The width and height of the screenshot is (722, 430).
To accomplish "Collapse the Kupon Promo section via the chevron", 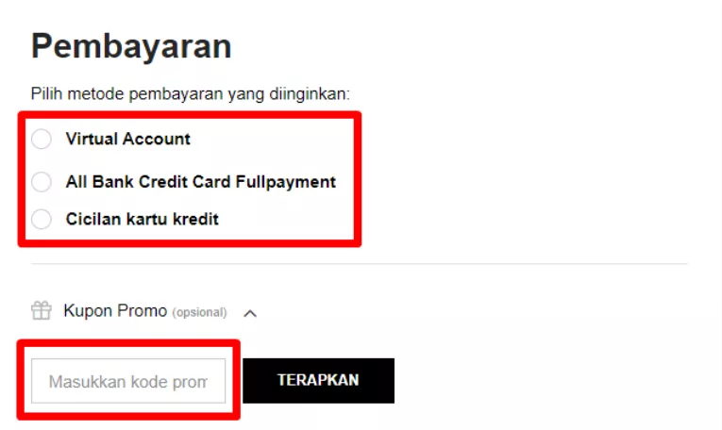I will 250,314.
